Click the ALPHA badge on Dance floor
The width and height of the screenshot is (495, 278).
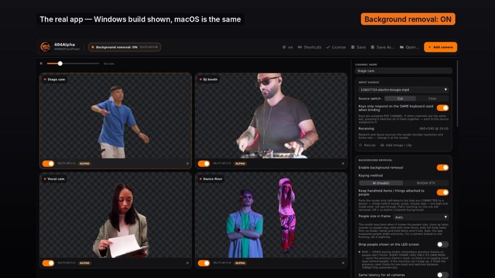click(240, 263)
